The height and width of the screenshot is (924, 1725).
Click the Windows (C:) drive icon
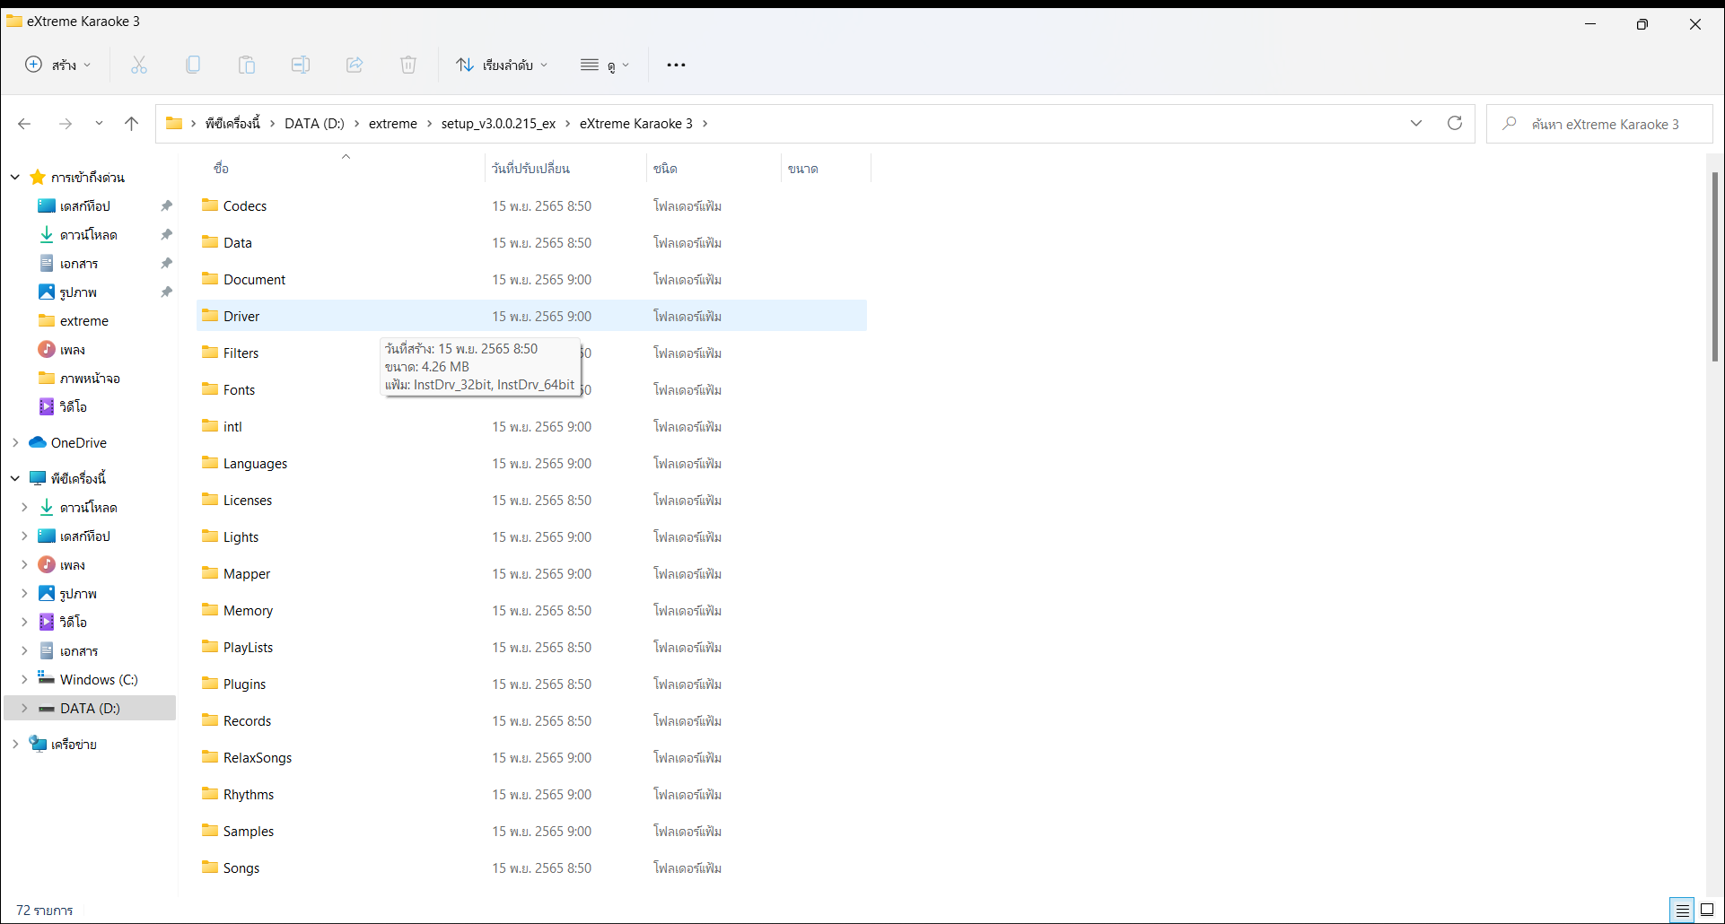[x=47, y=679]
